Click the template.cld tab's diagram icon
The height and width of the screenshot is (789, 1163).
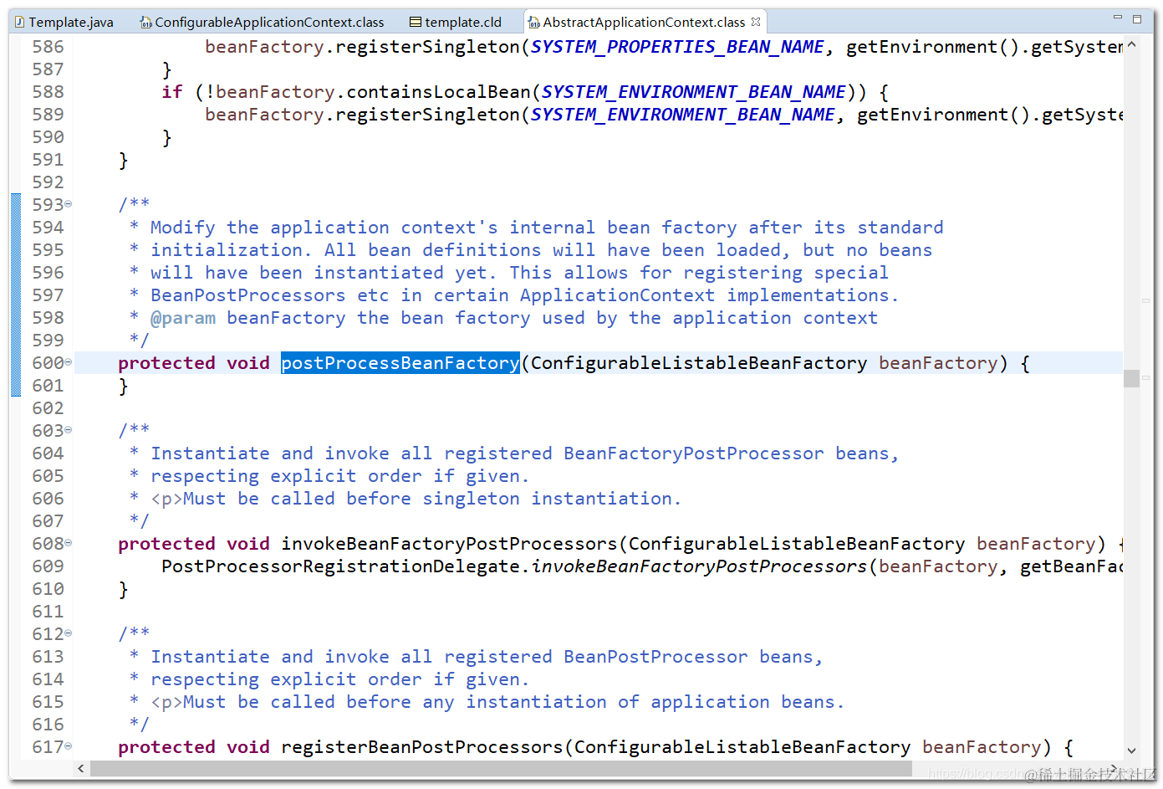[416, 23]
